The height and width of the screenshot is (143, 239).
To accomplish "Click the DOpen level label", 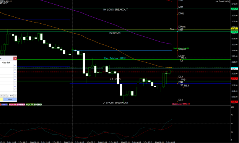I will point(182,49).
